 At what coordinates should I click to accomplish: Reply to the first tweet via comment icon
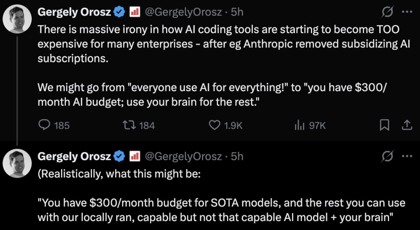pyautogui.click(x=44, y=125)
